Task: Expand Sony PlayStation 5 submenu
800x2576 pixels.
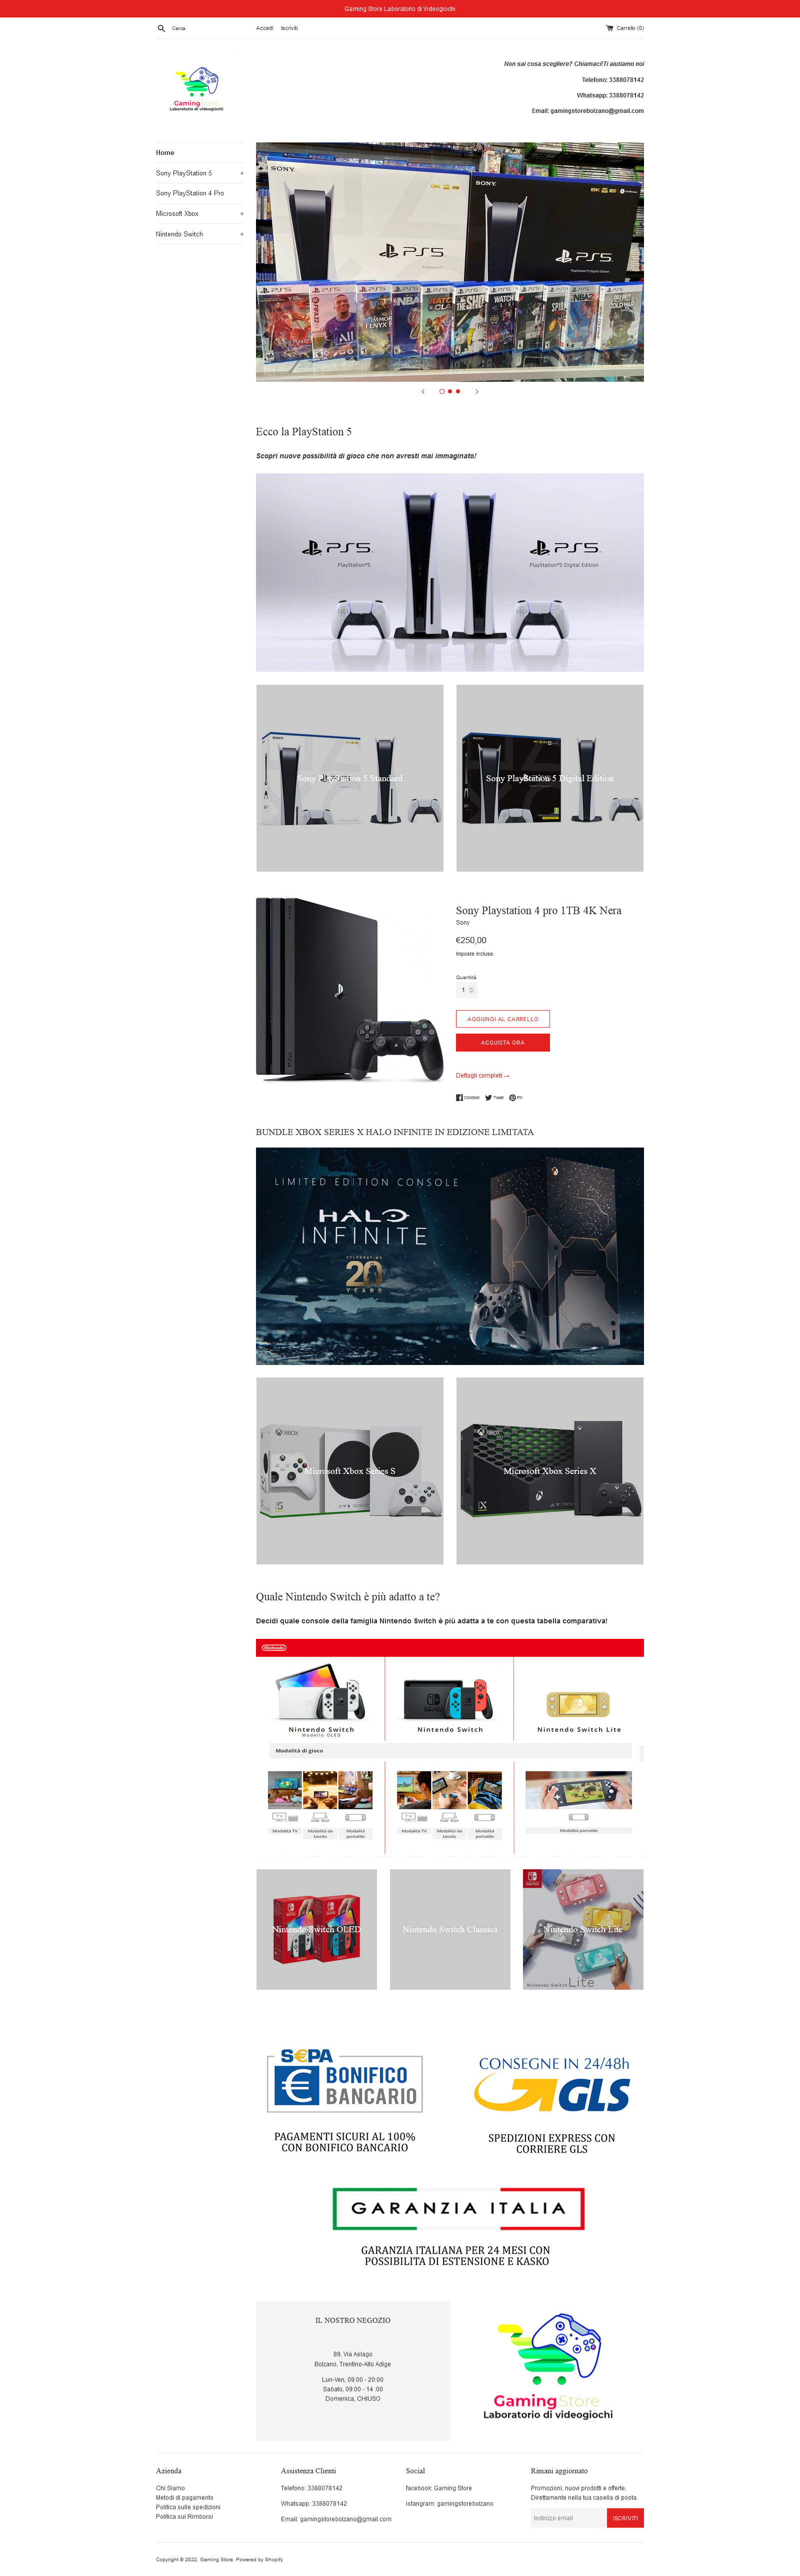Action: [242, 173]
